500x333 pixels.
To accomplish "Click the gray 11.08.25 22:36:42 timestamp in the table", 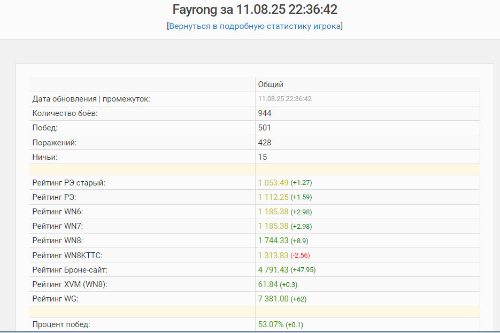I will [284, 99].
